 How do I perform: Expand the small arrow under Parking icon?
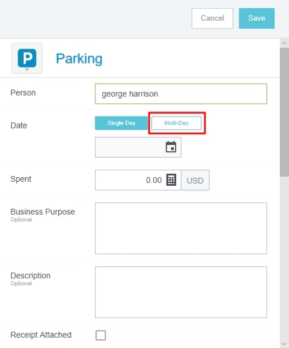click(x=27, y=69)
